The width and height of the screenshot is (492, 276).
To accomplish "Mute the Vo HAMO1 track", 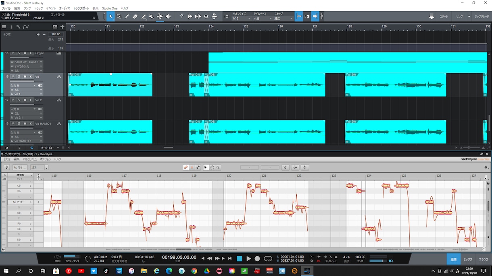I will [x=13, y=124].
